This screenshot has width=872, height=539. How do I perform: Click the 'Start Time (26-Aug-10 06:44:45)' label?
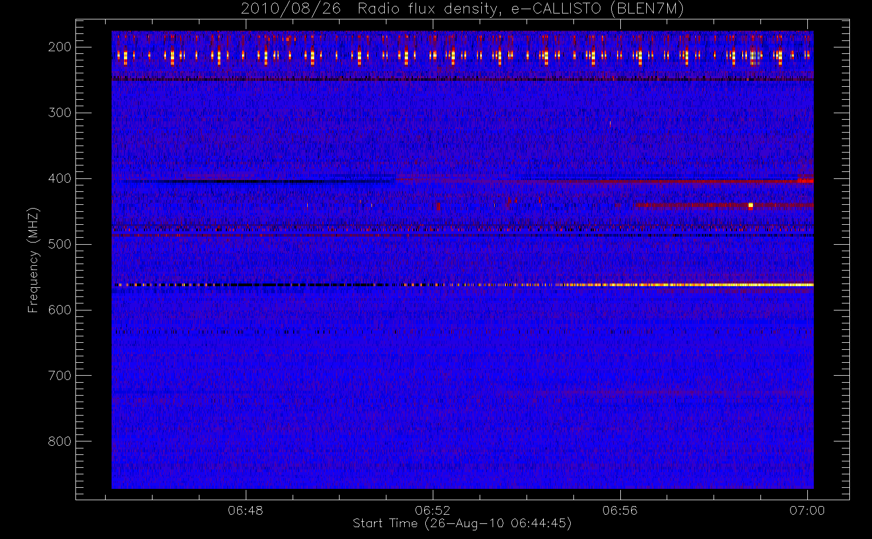(x=462, y=523)
